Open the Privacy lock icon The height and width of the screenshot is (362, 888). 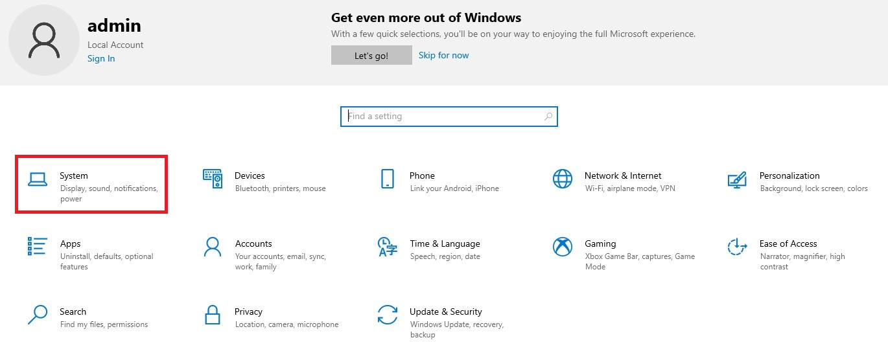coord(213,315)
